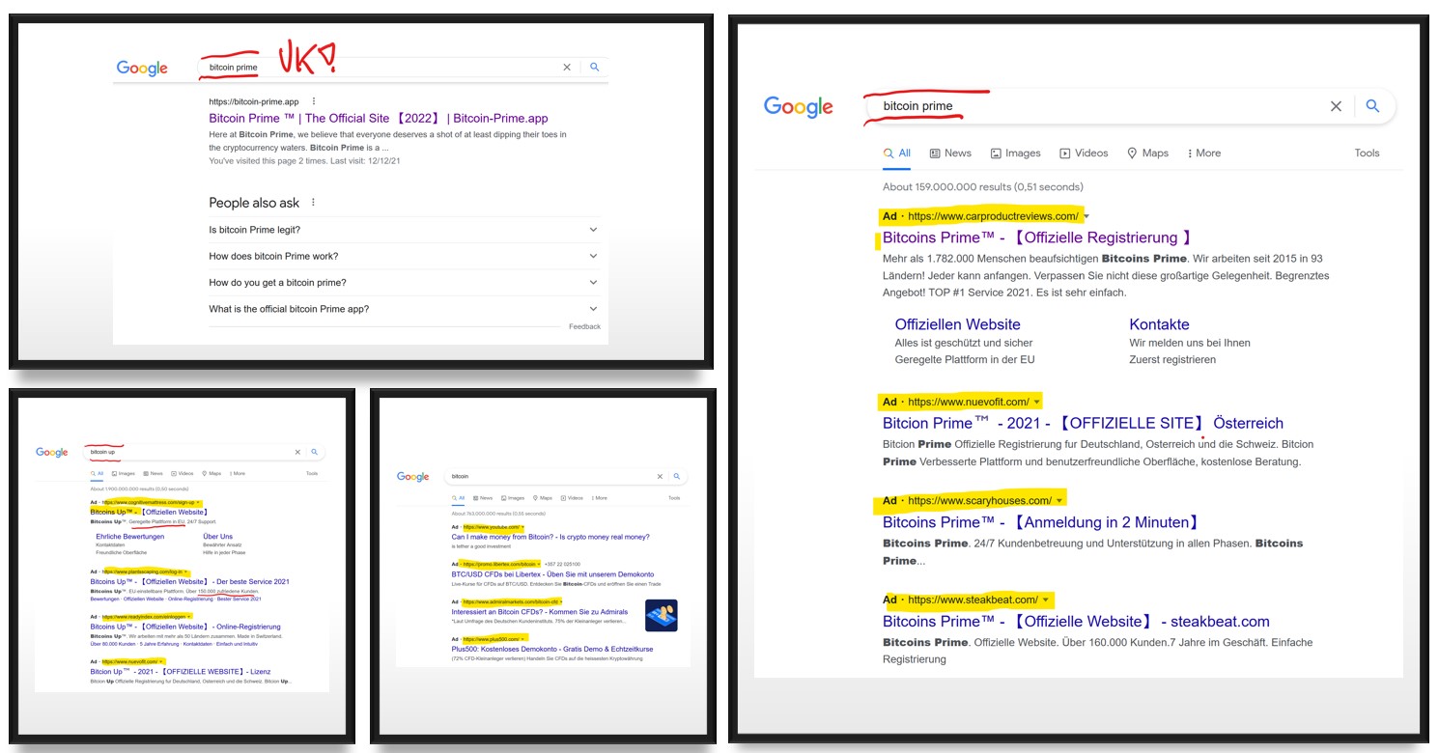This screenshot has height=753, width=1439.
Task: Open the ad dropdown arrow beside carproductreviews.com
Action: tap(1086, 216)
